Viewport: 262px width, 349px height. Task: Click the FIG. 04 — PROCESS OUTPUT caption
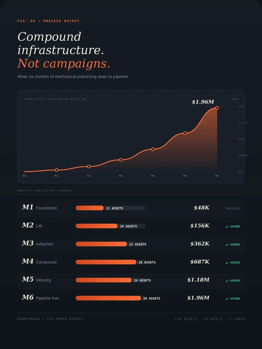48,21
